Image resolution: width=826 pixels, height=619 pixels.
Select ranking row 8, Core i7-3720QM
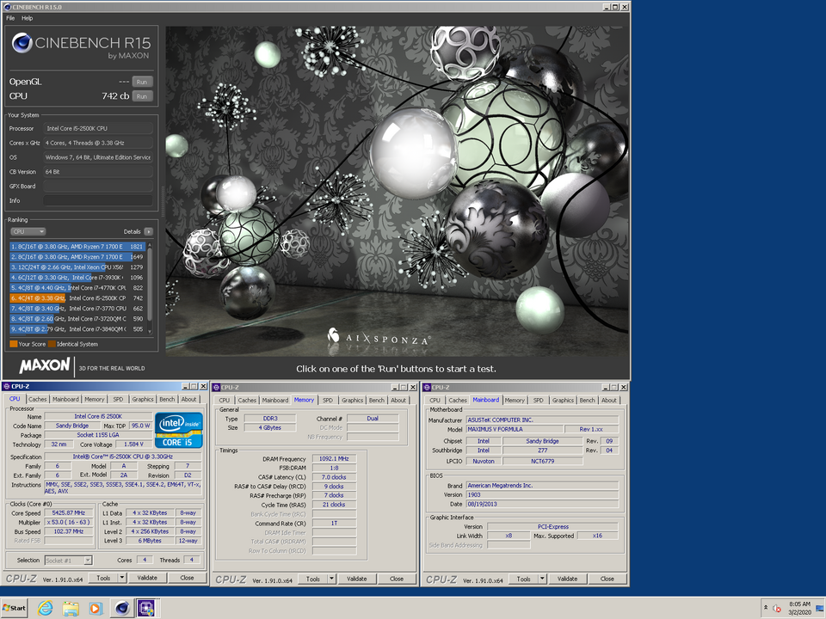coord(77,318)
